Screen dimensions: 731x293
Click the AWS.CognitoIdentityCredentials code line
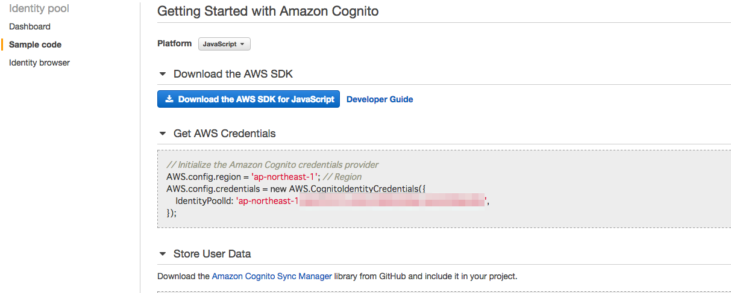296,189
